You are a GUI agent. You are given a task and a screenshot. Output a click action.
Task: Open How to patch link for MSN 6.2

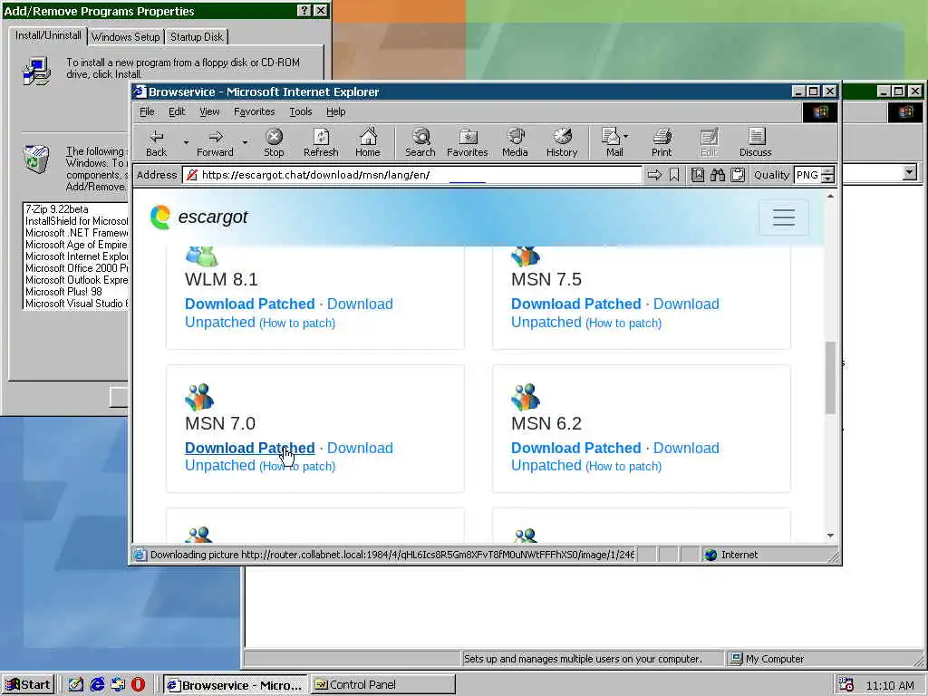coord(623,467)
